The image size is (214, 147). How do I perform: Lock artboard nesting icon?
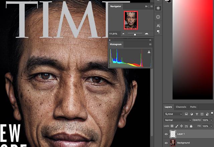186,126
